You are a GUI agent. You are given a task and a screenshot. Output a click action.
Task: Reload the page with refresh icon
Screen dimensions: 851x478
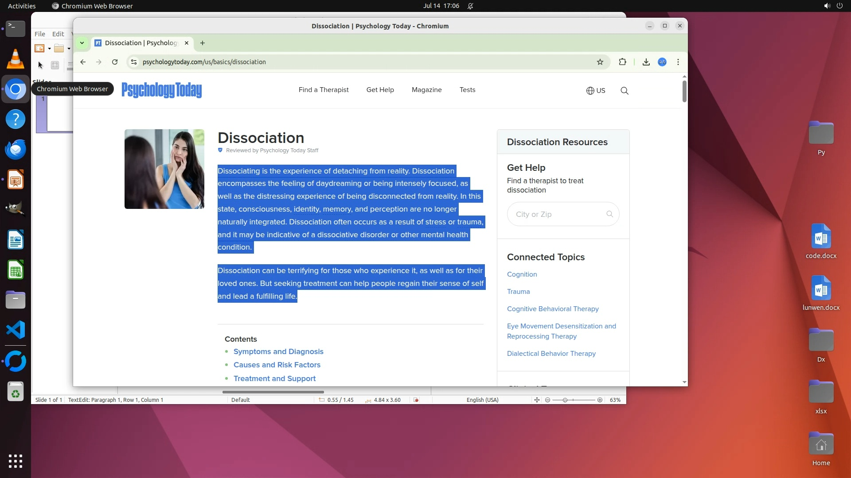pyautogui.click(x=115, y=62)
